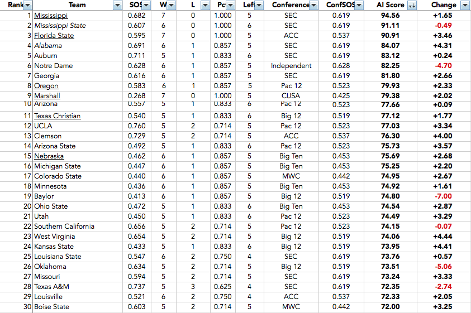
Task: Open the Conference column filter dropdown
Action: coord(313,5)
